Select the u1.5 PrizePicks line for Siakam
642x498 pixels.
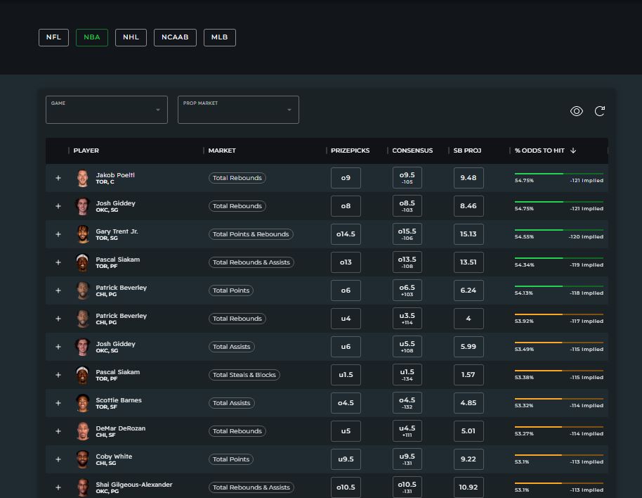[x=346, y=375]
